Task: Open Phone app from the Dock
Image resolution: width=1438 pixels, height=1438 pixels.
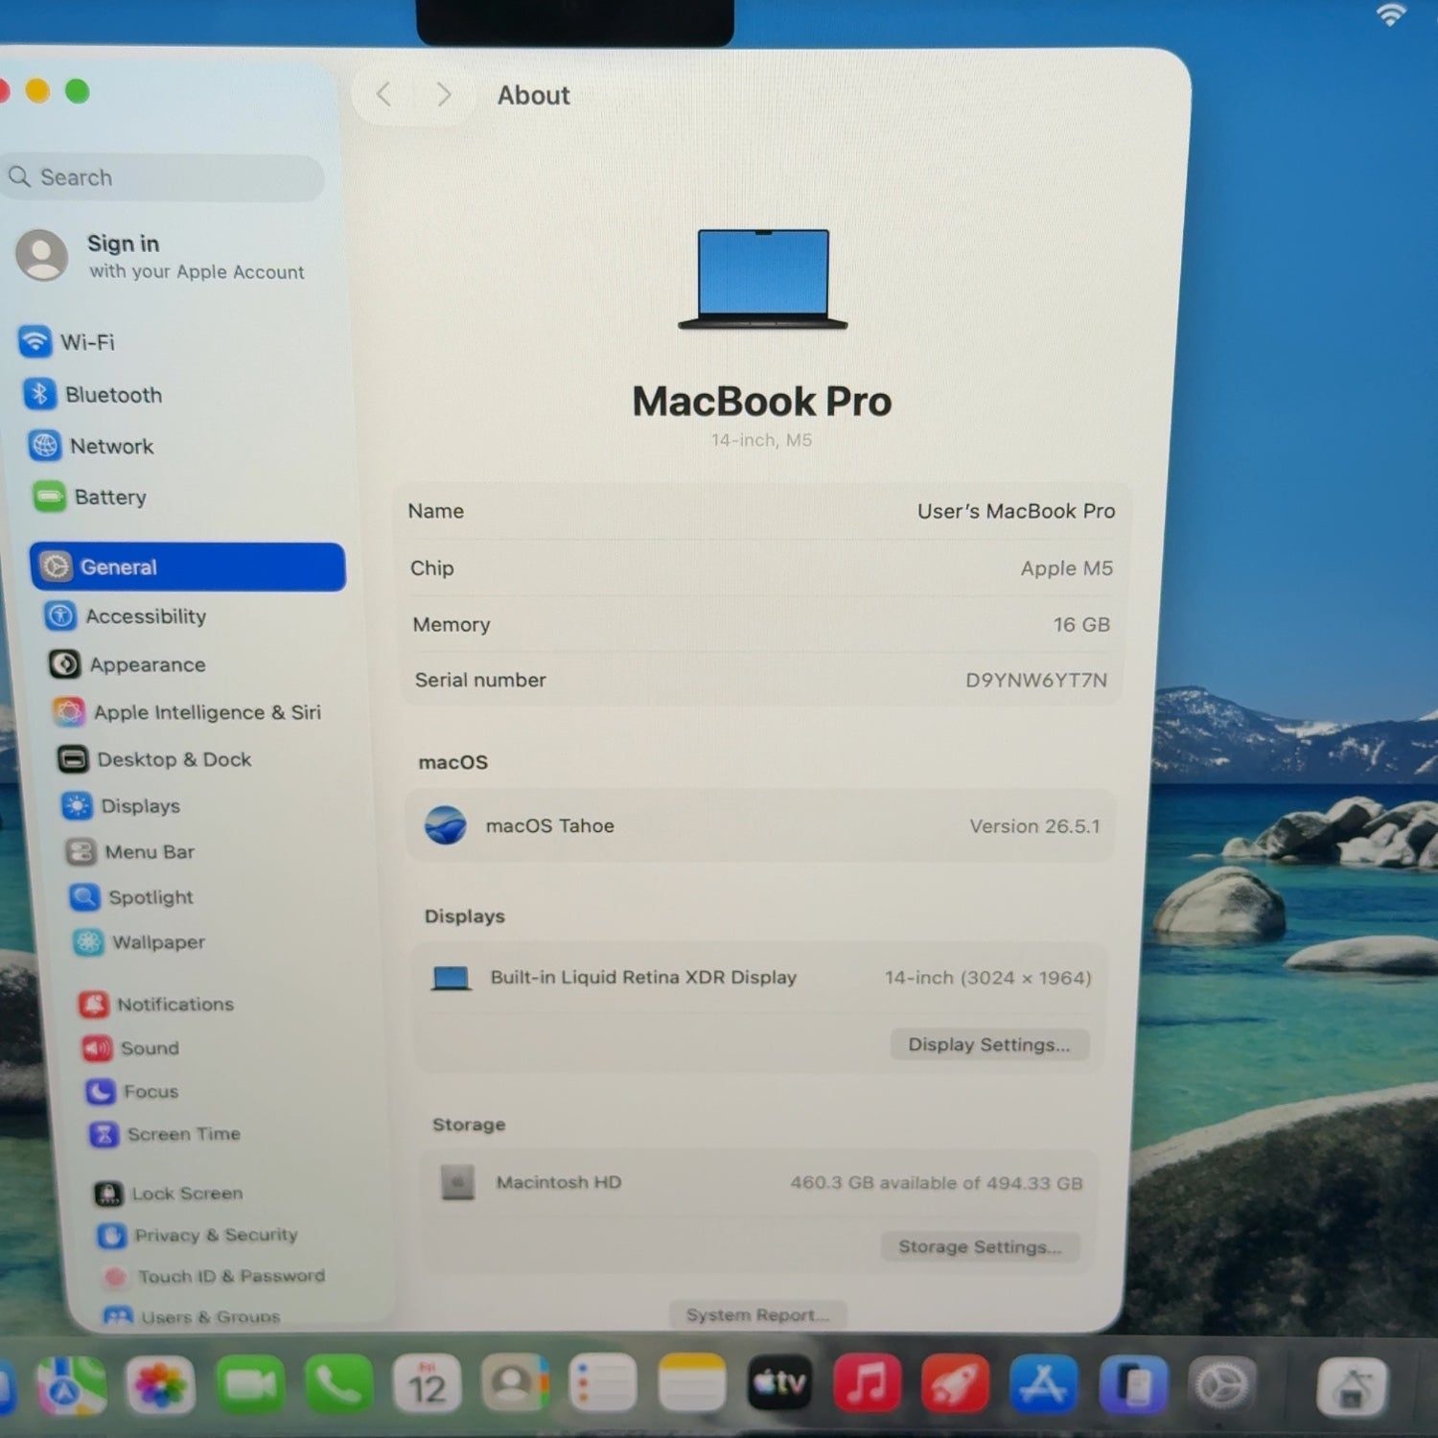Action: [x=338, y=1385]
